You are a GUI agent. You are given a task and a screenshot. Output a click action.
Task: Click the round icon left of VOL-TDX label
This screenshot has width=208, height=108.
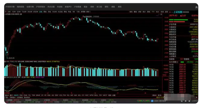(x=5, y=62)
